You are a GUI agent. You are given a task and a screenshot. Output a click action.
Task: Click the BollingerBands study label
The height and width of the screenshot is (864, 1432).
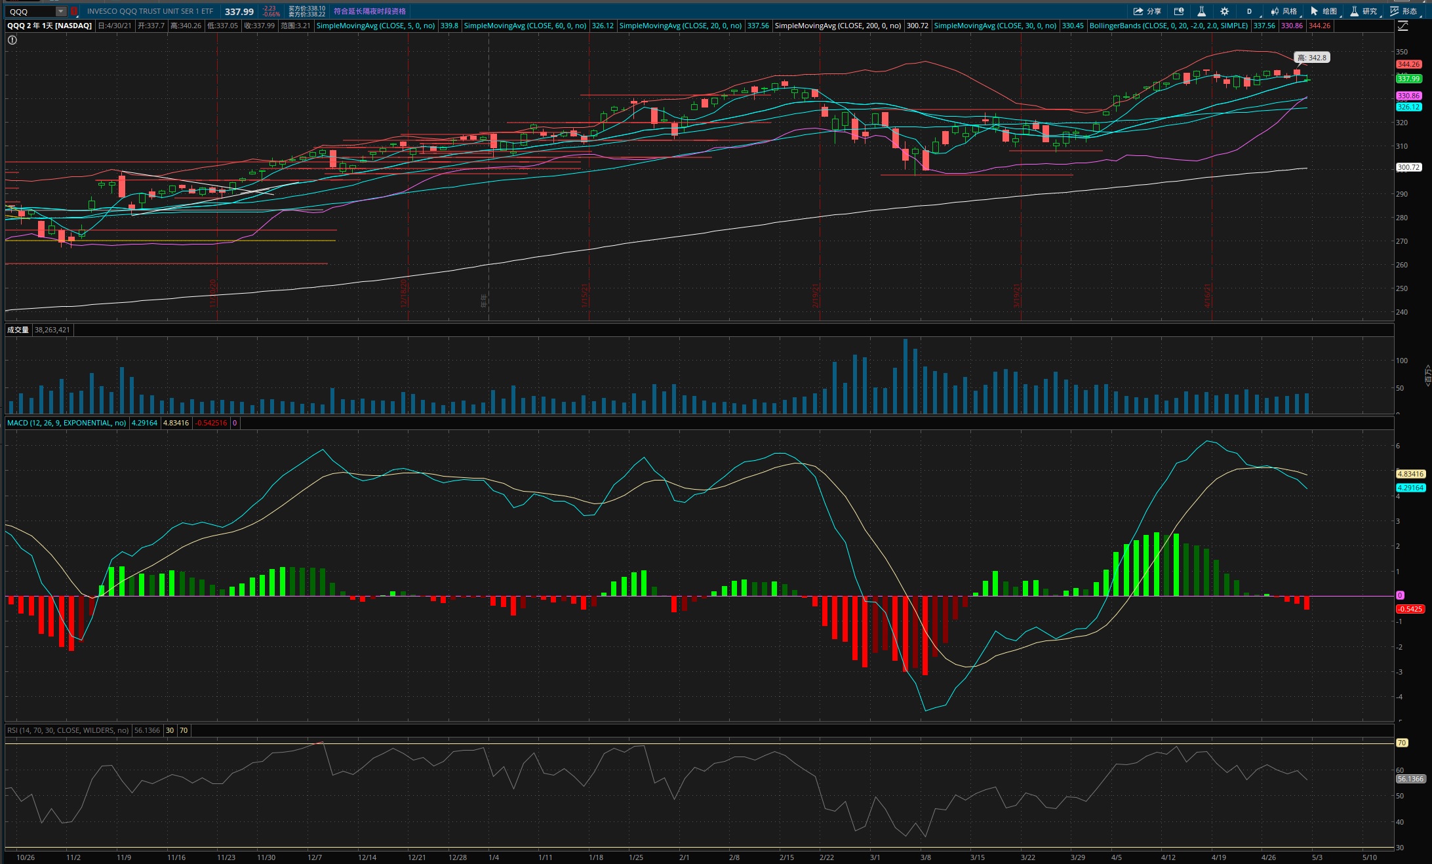click(1168, 26)
